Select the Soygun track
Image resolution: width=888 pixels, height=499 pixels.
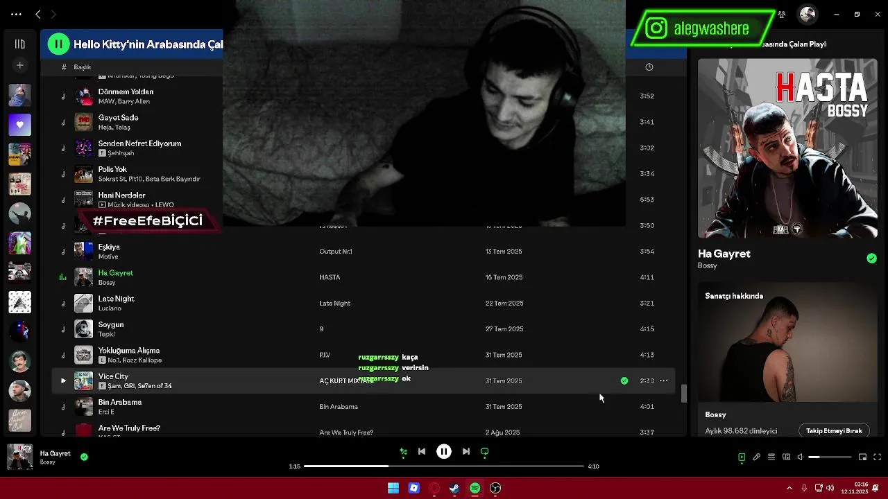point(111,324)
